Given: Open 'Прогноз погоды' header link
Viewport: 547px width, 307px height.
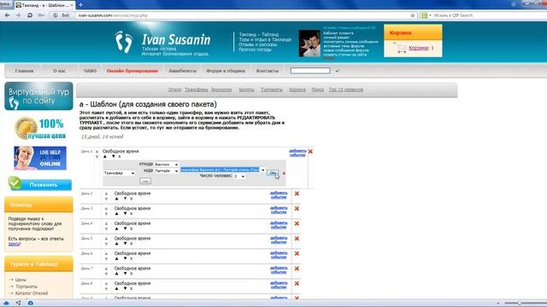Looking at the screenshot, I should pos(255,49).
